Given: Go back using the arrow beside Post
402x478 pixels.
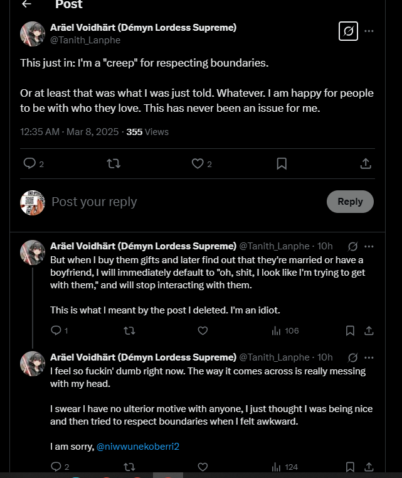Looking at the screenshot, I should (27, 4).
